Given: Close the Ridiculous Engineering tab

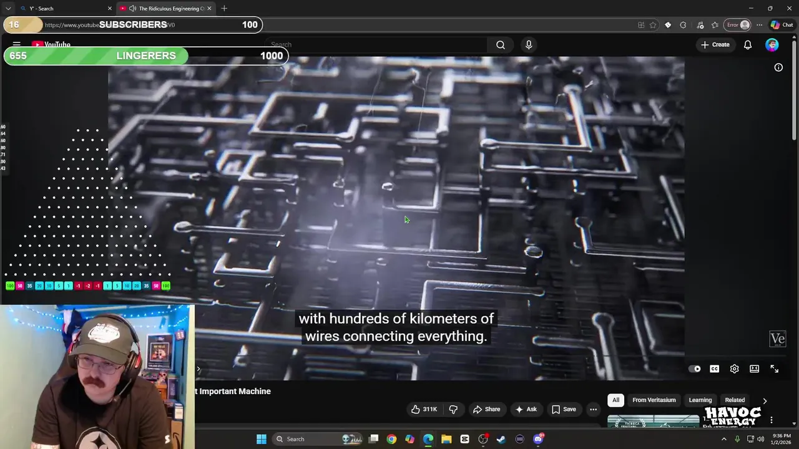Looking at the screenshot, I should click(x=209, y=8).
